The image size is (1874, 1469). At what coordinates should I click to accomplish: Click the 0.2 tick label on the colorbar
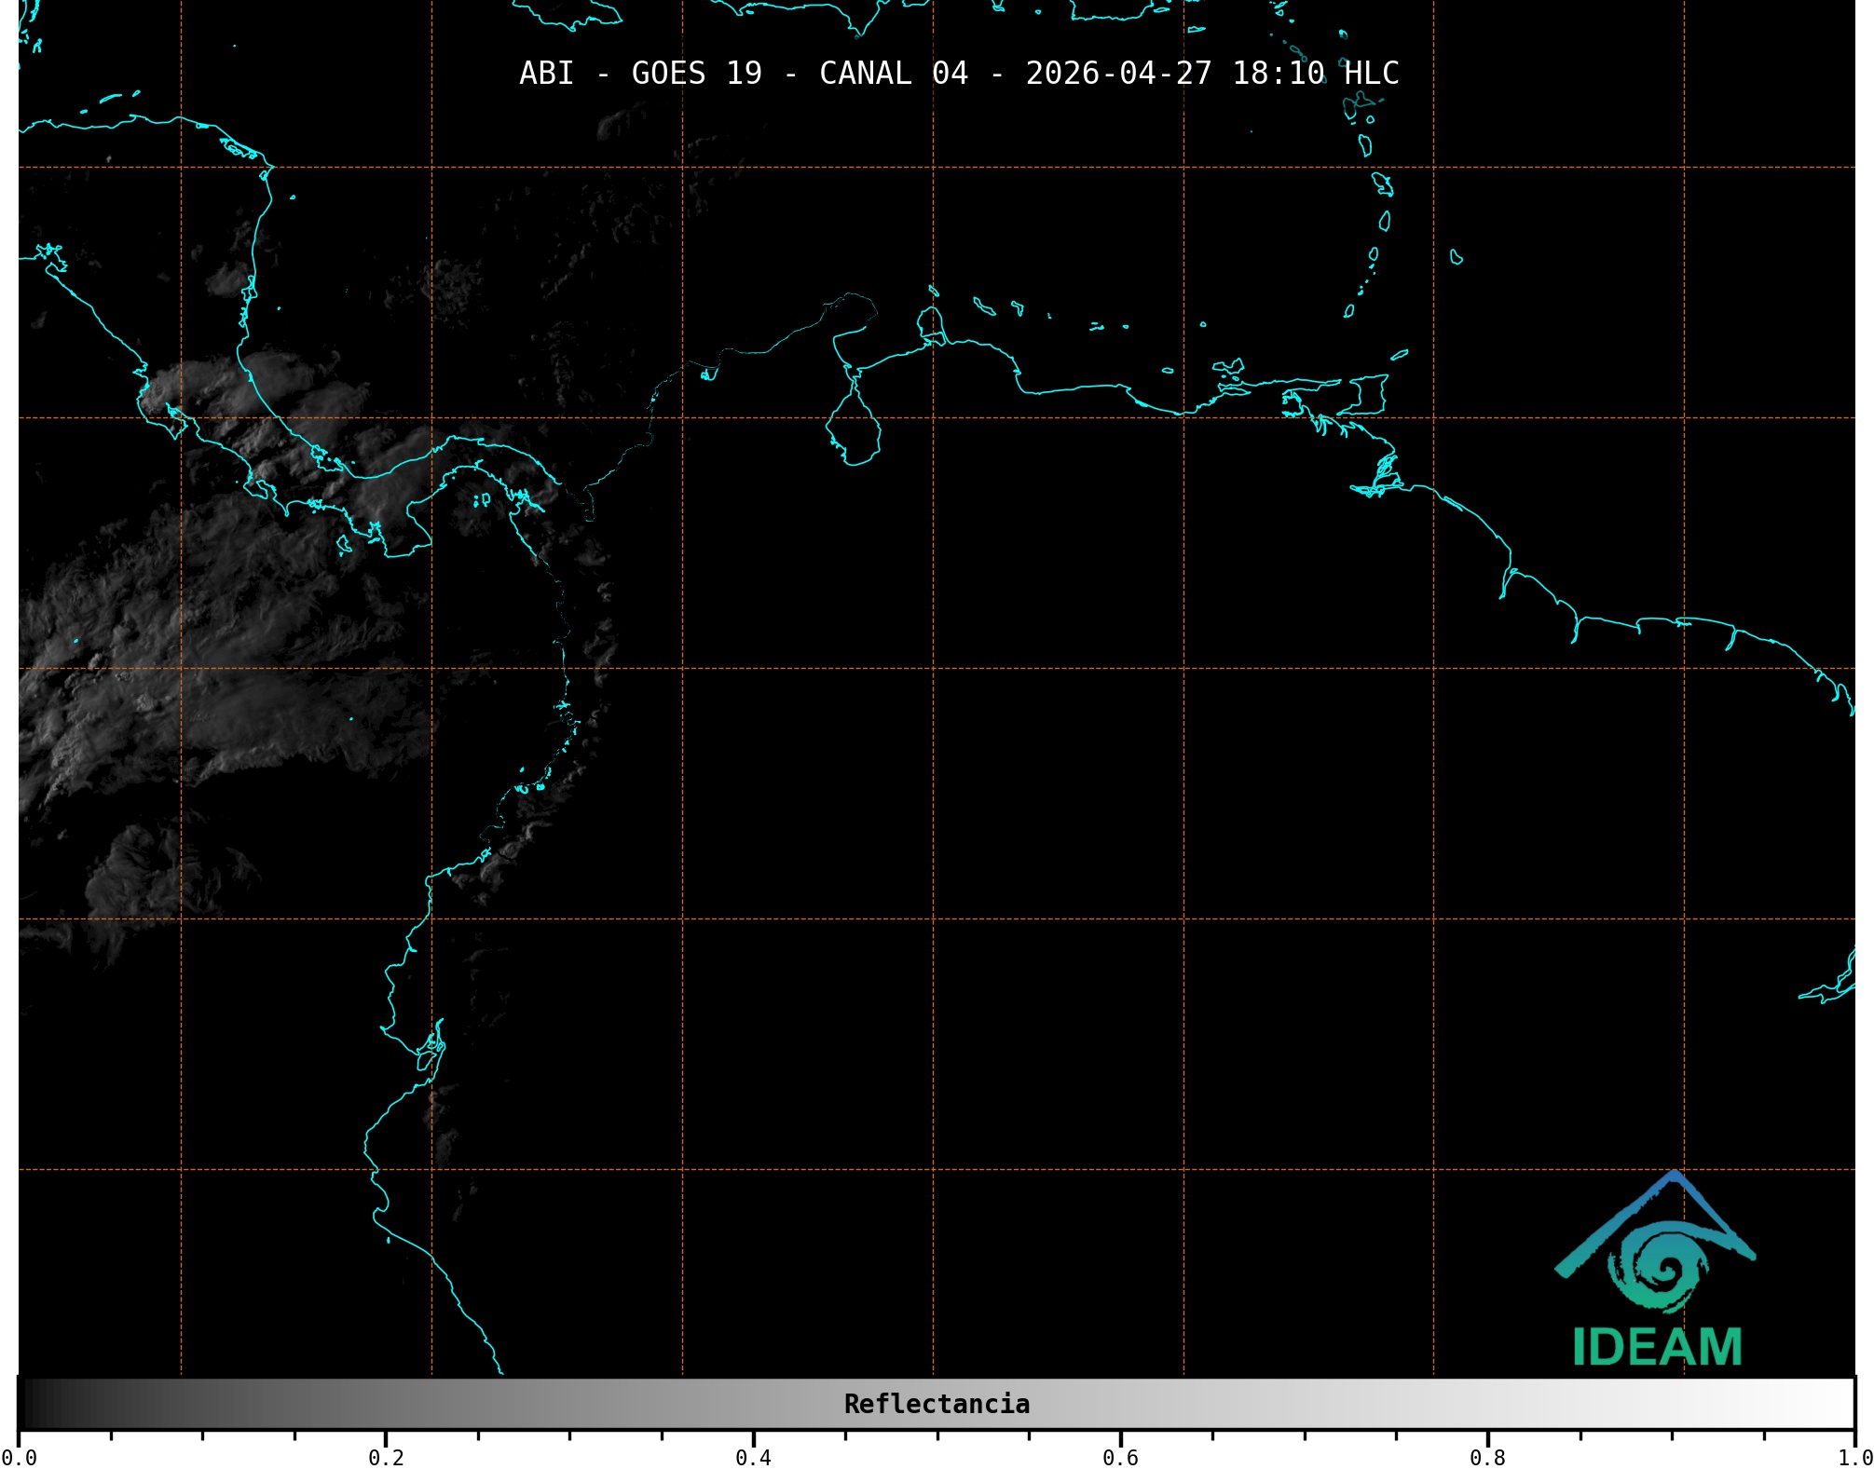tap(386, 1458)
